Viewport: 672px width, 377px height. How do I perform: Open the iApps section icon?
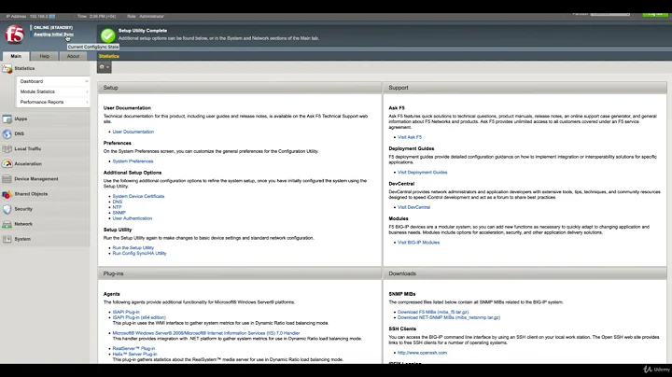[7, 119]
